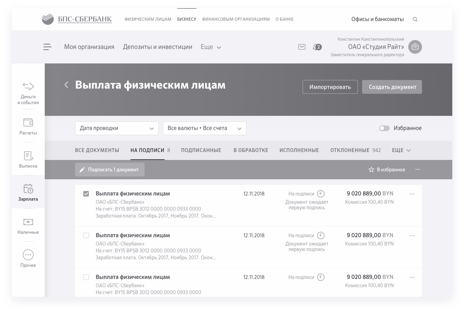The width and height of the screenshot is (464, 312).
Task: Click the organization briefcase avatar
Action: click(415, 47)
